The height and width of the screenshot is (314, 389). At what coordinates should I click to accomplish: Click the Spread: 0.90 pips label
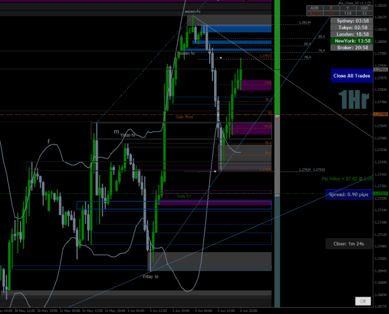tap(349, 195)
